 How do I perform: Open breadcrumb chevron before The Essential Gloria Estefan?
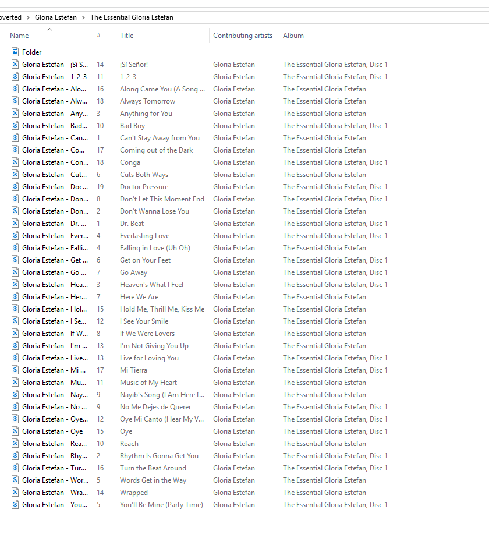point(83,17)
